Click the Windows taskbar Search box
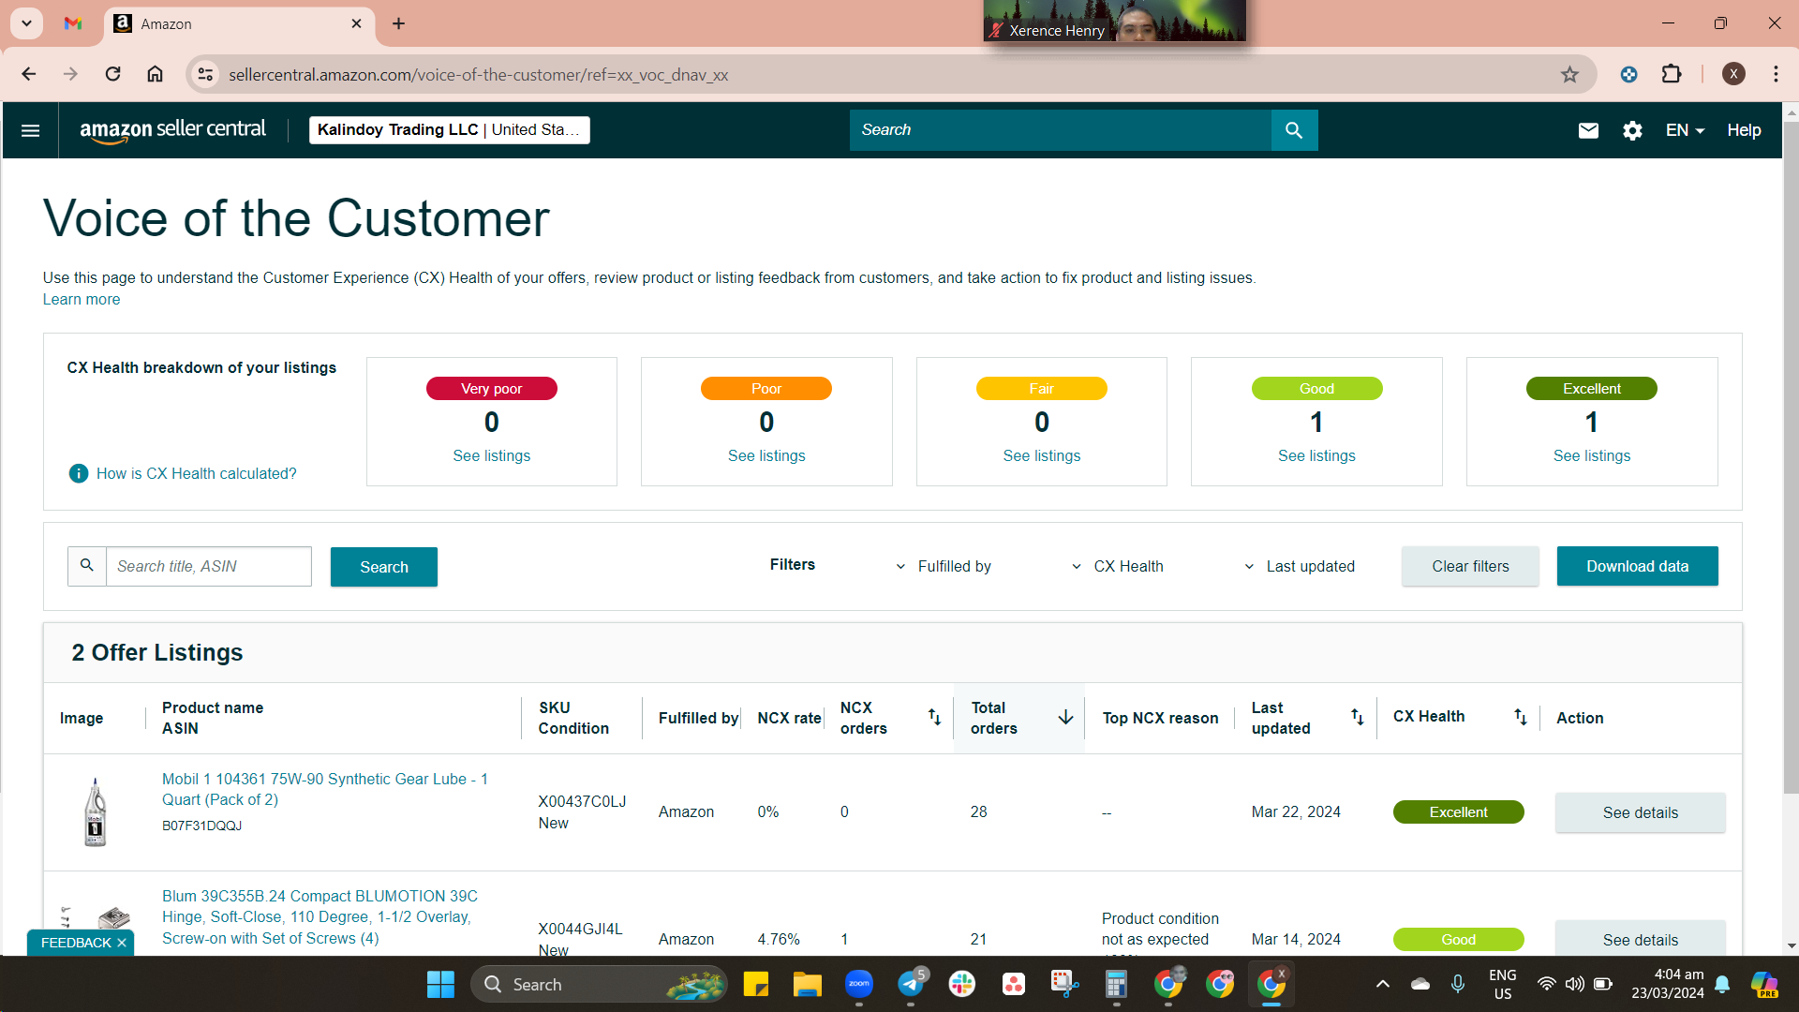 pyautogui.click(x=599, y=984)
